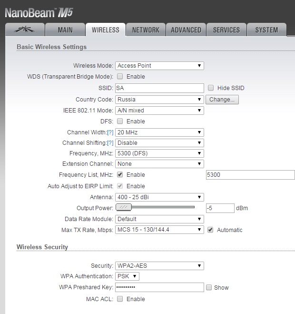Open the Data Rate Module dropdown
This screenshot has width=295, height=314.
[159, 219]
